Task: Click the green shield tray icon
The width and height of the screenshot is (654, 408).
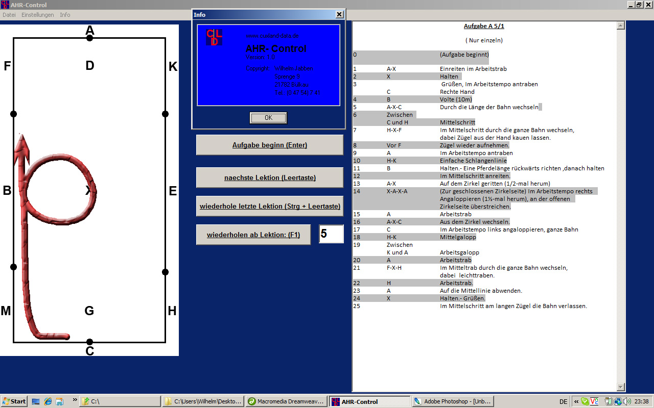Action: pos(585,401)
